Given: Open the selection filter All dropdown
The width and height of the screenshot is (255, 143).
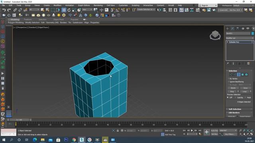Looking at the screenshot, I should [34, 10].
